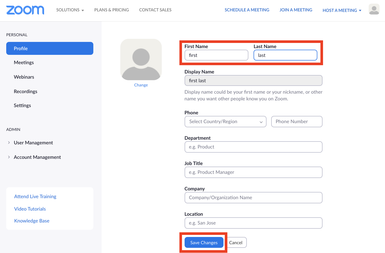
Task: Expand the User Management section
Action: (33, 143)
